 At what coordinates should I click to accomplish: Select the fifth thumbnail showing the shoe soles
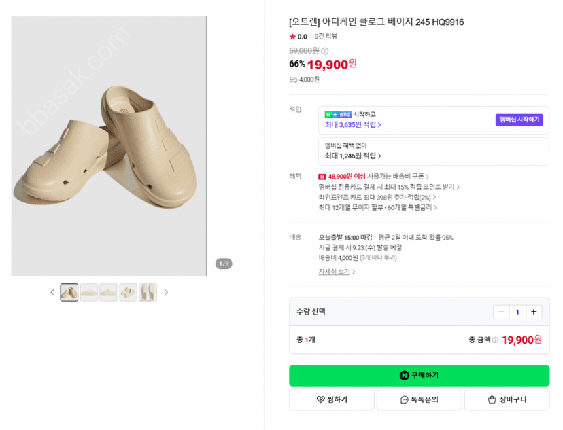coord(148,292)
